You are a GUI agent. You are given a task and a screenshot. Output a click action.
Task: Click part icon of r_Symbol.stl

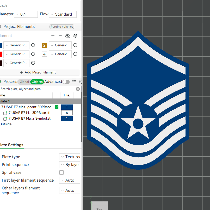(5, 119)
